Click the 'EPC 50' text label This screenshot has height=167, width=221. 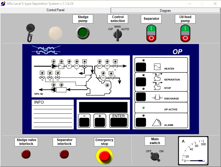[39, 94]
